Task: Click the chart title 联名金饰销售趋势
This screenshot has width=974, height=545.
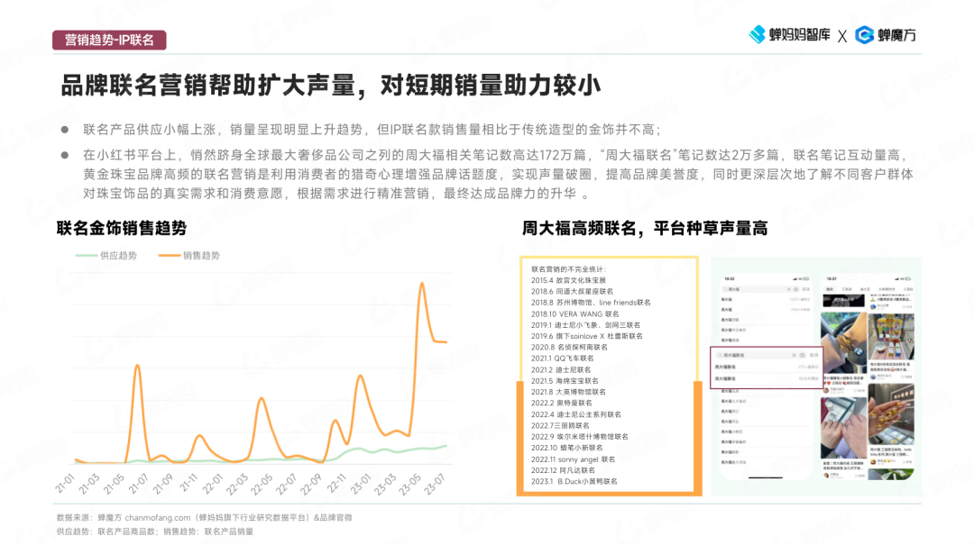Action: point(122,228)
